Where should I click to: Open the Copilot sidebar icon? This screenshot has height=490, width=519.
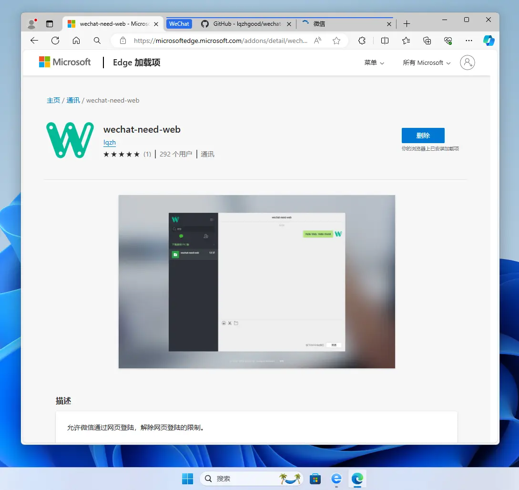[489, 41]
